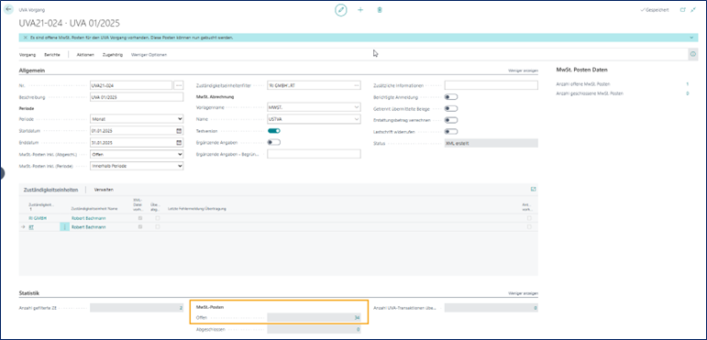Click the Nr. input field
The image size is (707, 340).
click(x=131, y=85)
